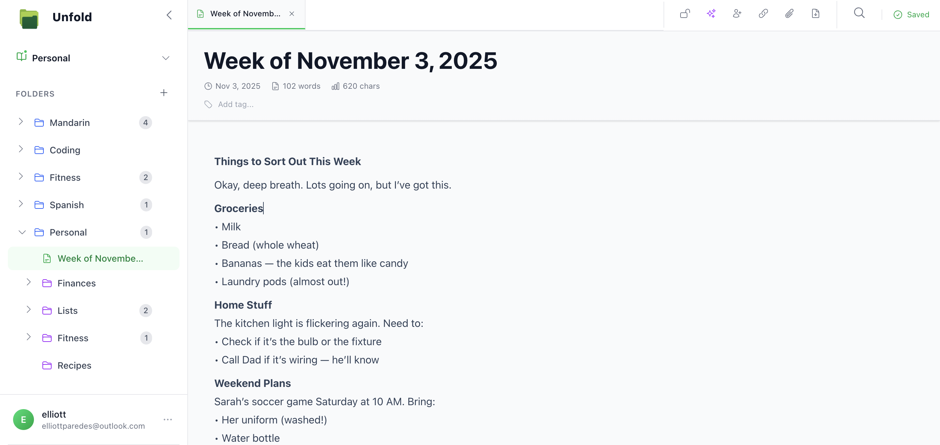Collapse the sidebar with the left chevron
This screenshot has width=940, height=445.
click(169, 15)
